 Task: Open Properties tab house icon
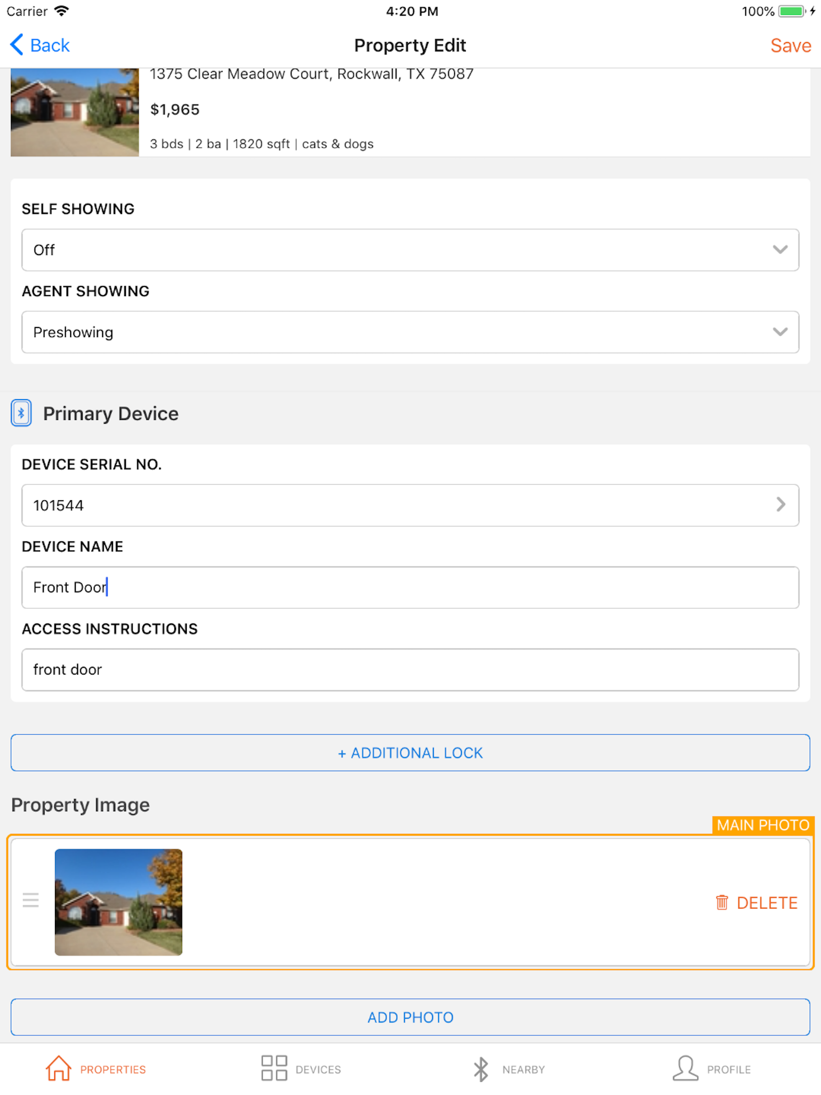pos(59,1069)
